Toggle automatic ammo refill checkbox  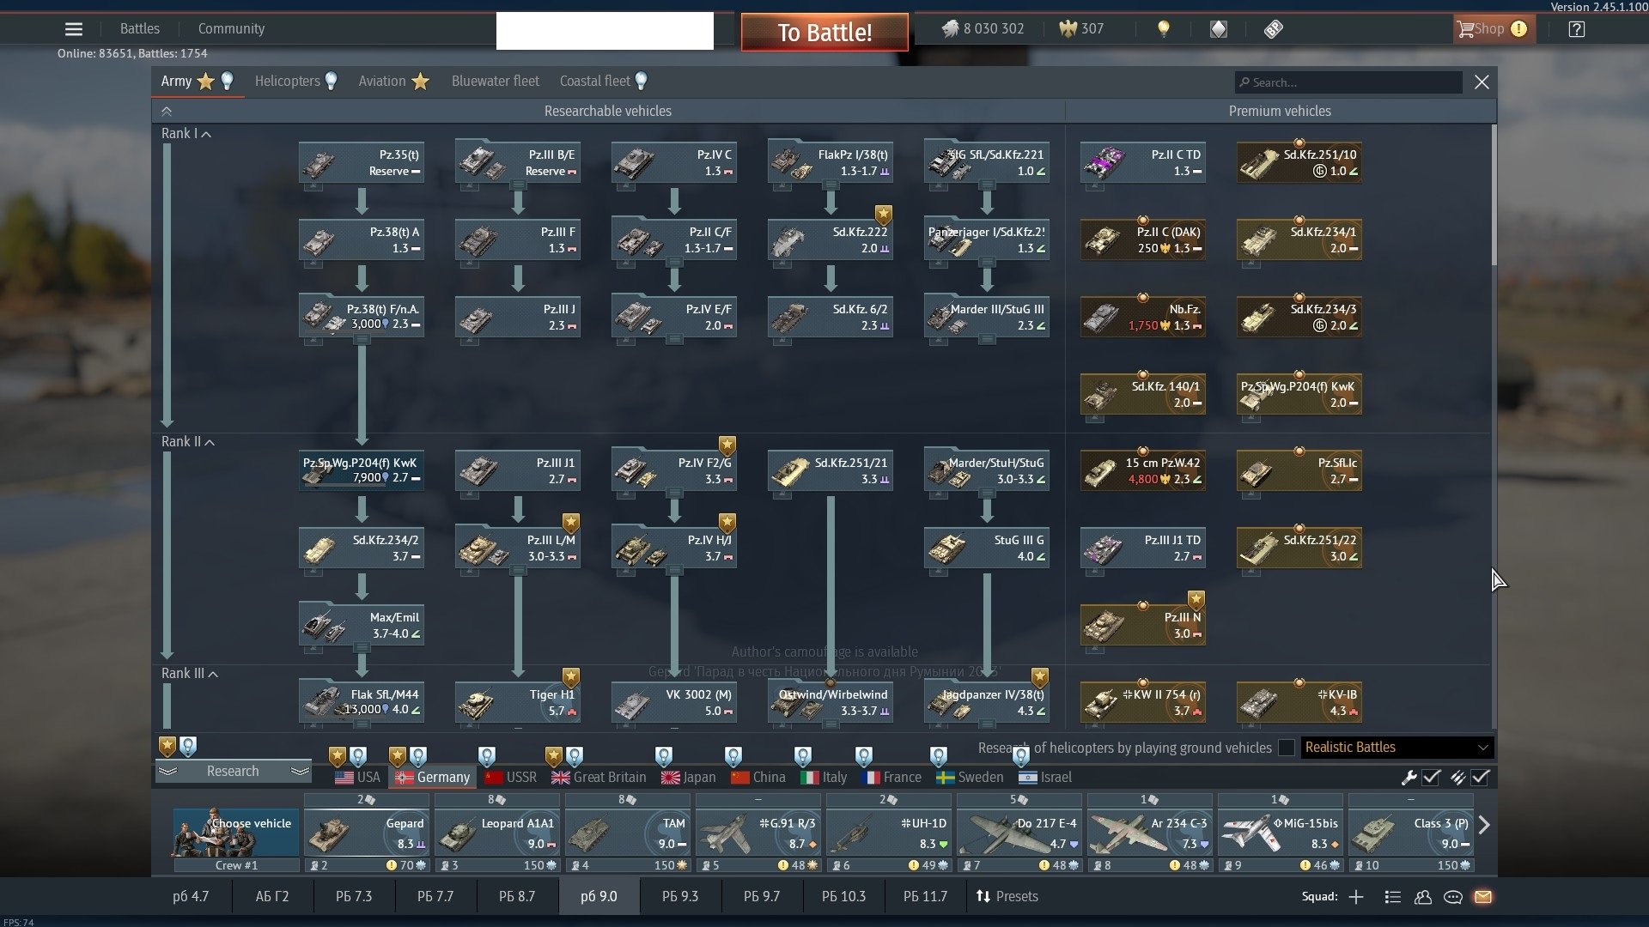click(1480, 778)
